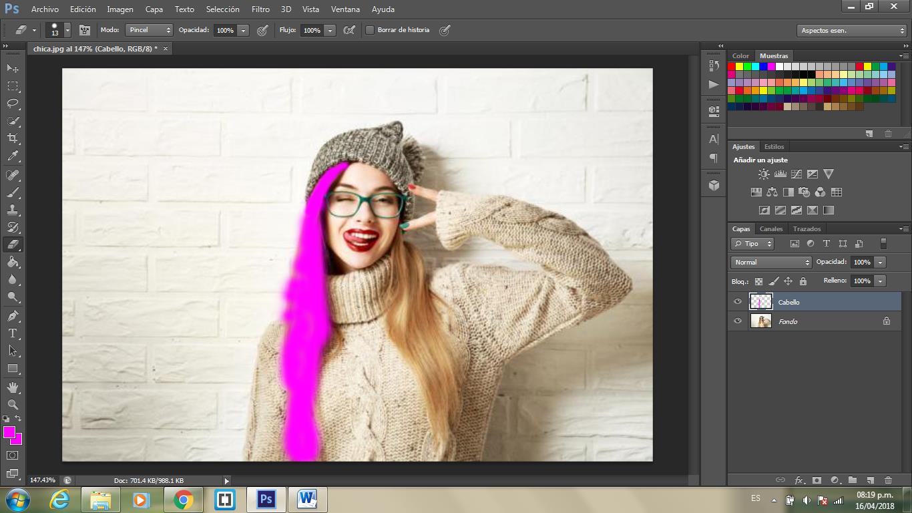This screenshot has height=513, width=912.
Task: Select the Zoom tool
Action: 13,404
